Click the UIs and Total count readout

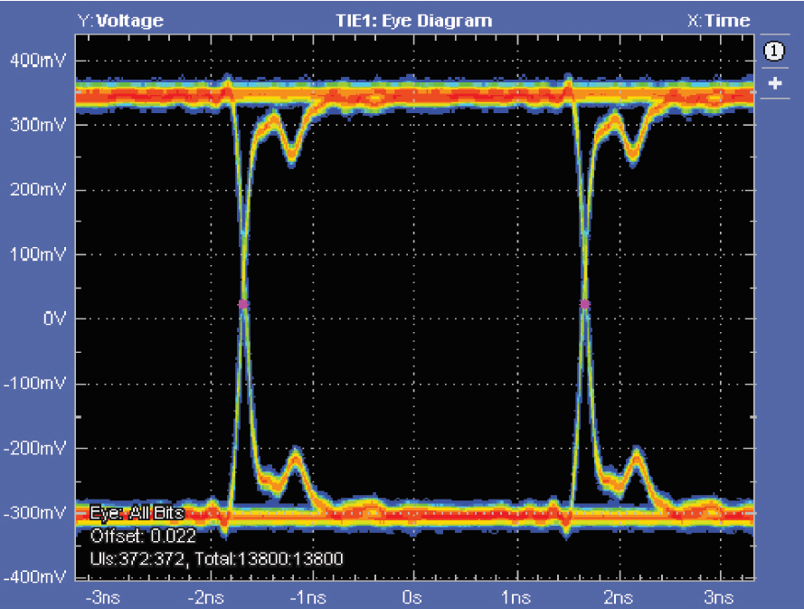(x=217, y=558)
